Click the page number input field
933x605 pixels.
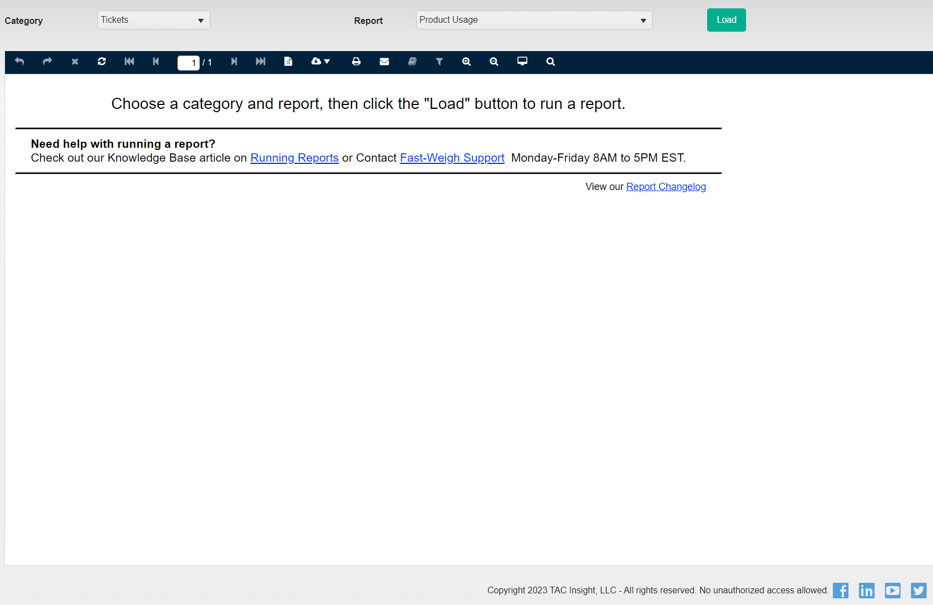[188, 63]
